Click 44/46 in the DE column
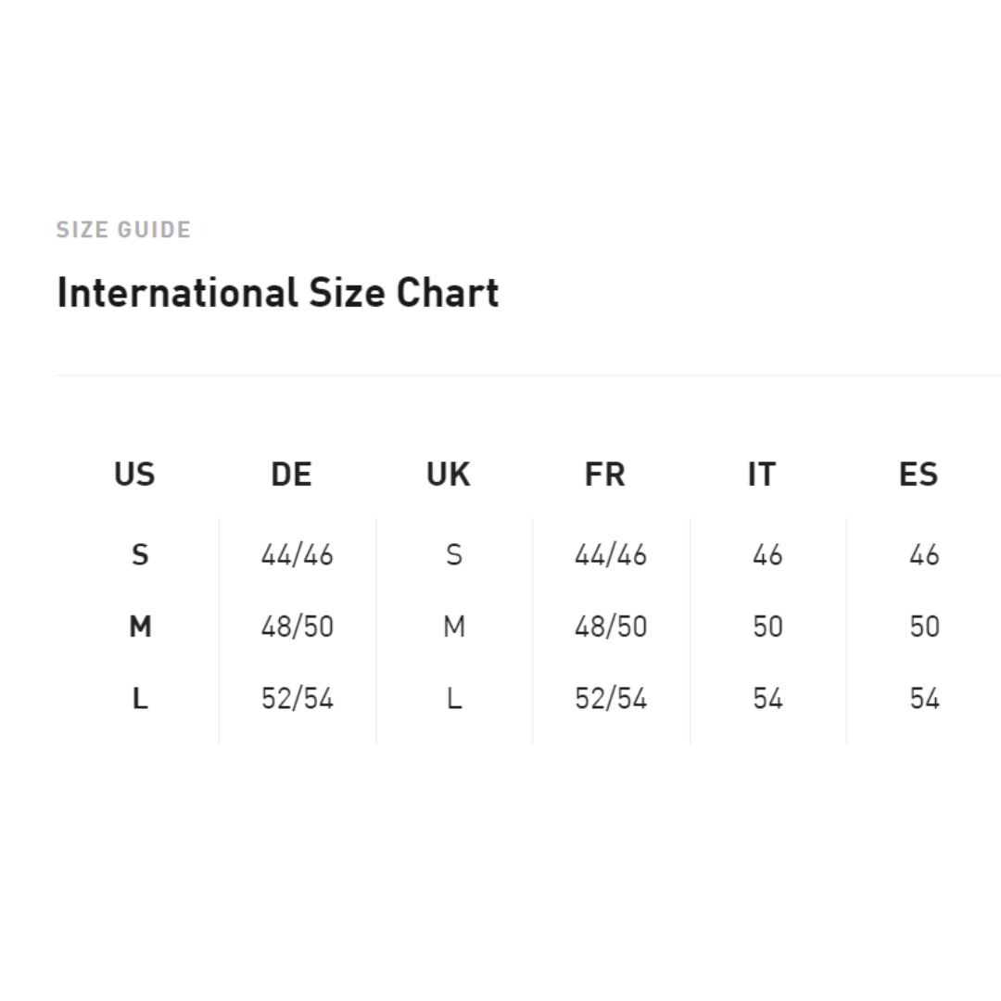This screenshot has height=1001, width=1001. [297, 555]
